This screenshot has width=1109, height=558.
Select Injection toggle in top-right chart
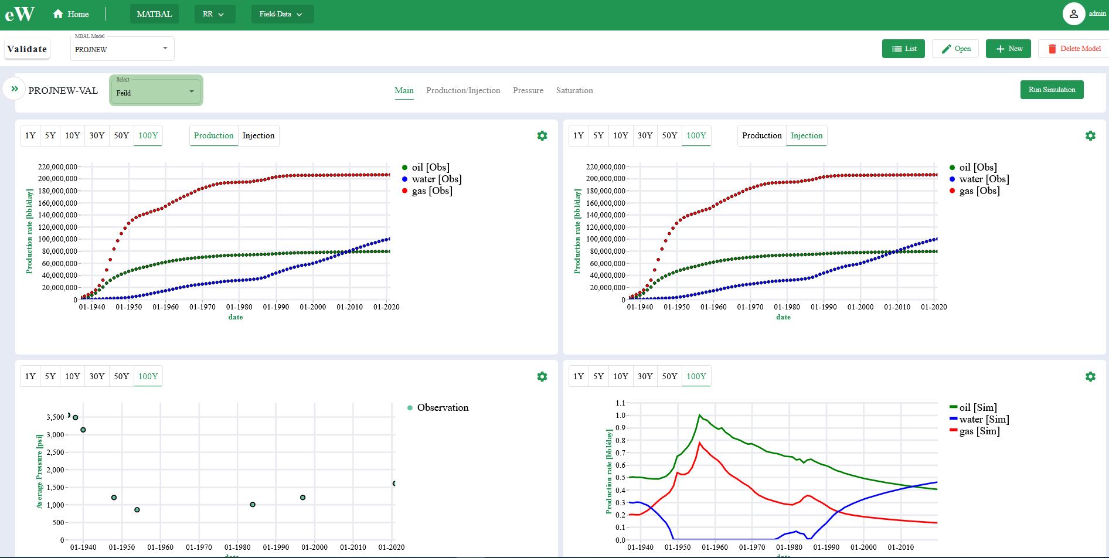coord(807,135)
